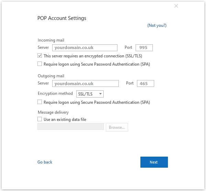Uncheck 'This server requires an encrypted connection'
The width and height of the screenshot is (206, 191).
(x=40, y=56)
